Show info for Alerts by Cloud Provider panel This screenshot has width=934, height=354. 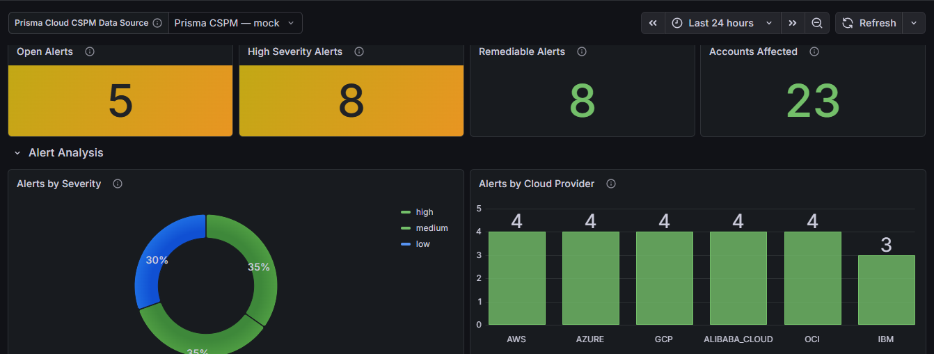point(611,184)
